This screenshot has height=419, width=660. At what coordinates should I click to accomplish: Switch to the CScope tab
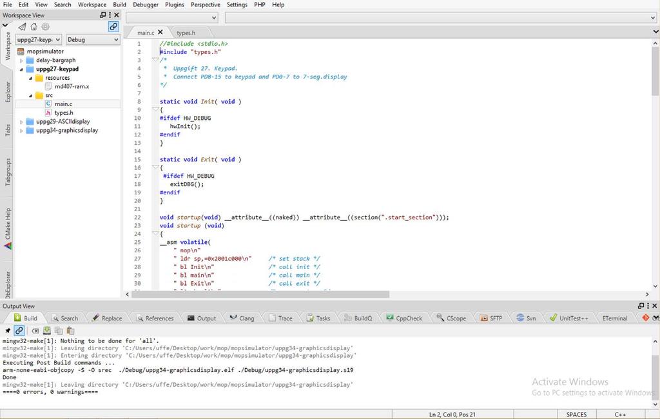tap(451, 318)
